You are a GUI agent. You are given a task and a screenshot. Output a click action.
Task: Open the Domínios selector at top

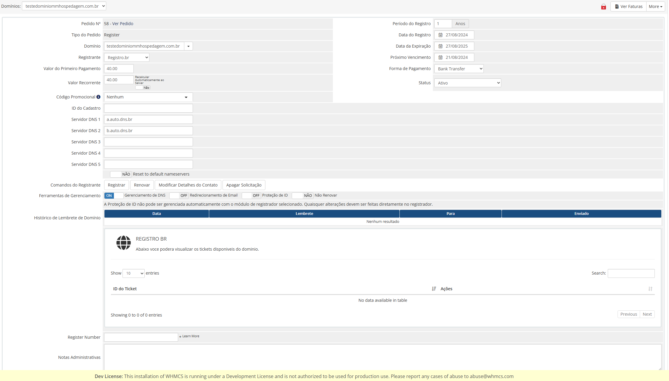[x=64, y=6]
